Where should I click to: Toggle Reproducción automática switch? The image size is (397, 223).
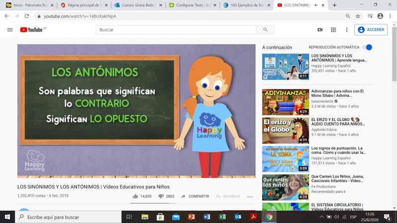point(367,47)
